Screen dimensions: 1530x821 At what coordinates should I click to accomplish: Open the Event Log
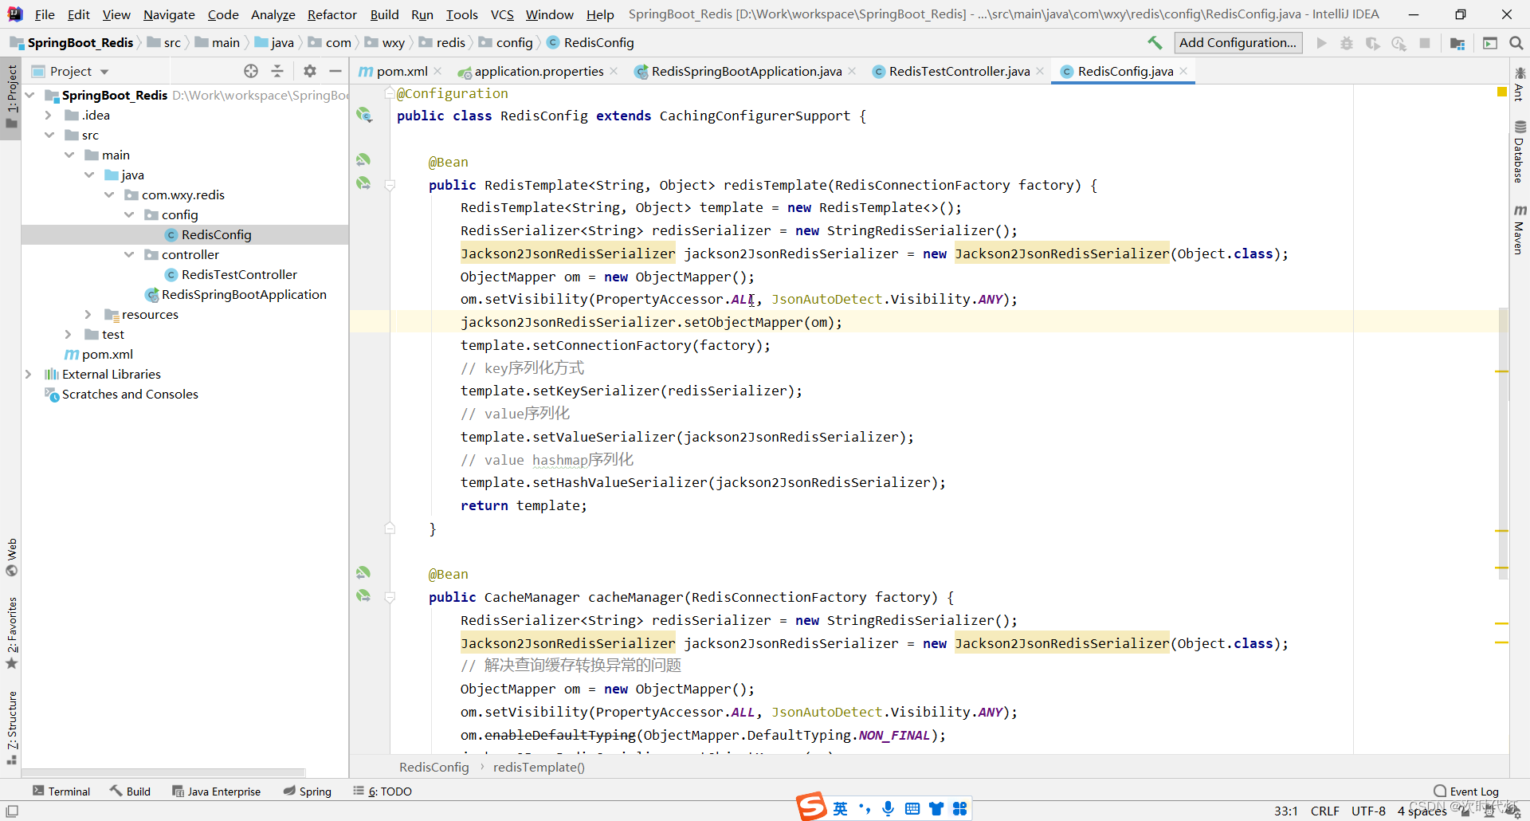coord(1472,791)
